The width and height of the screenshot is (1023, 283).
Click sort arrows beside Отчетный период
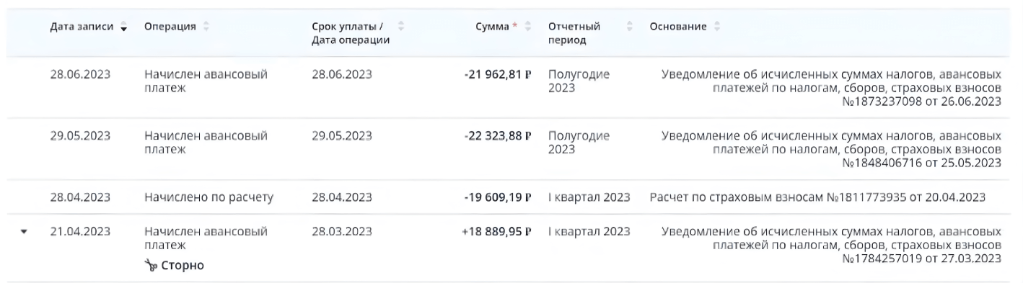[x=630, y=27]
